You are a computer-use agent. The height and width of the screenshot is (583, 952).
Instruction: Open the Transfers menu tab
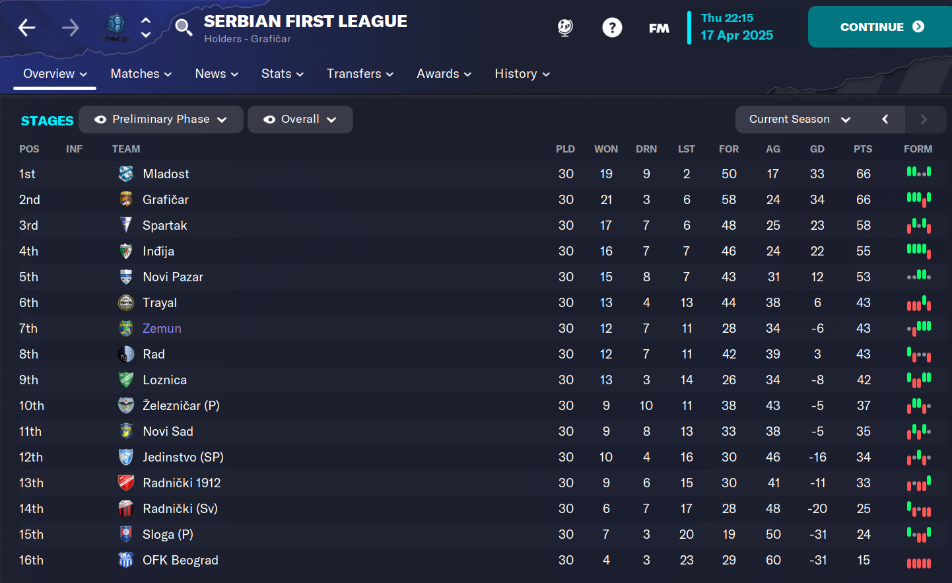(x=360, y=74)
